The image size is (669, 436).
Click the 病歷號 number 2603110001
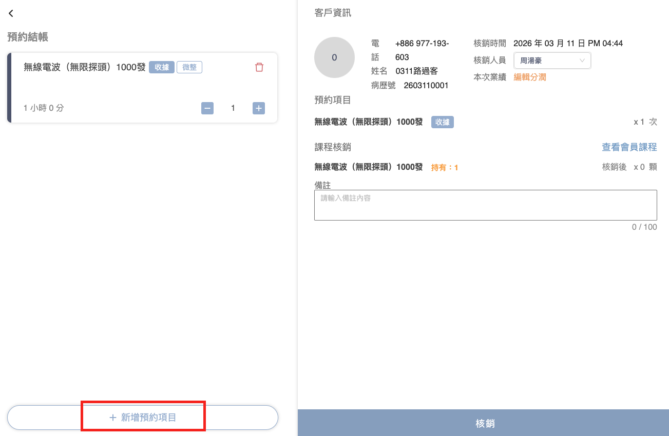coord(426,86)
